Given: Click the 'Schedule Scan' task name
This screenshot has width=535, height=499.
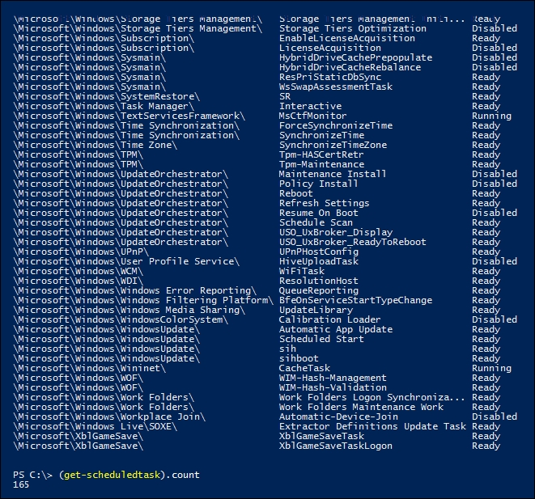Looking at the screenshot, I should pyautogui.click(x=316, y=222).
